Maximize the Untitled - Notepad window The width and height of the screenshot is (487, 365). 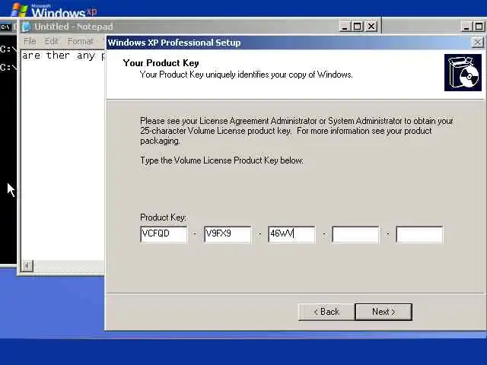click(357, 27)
